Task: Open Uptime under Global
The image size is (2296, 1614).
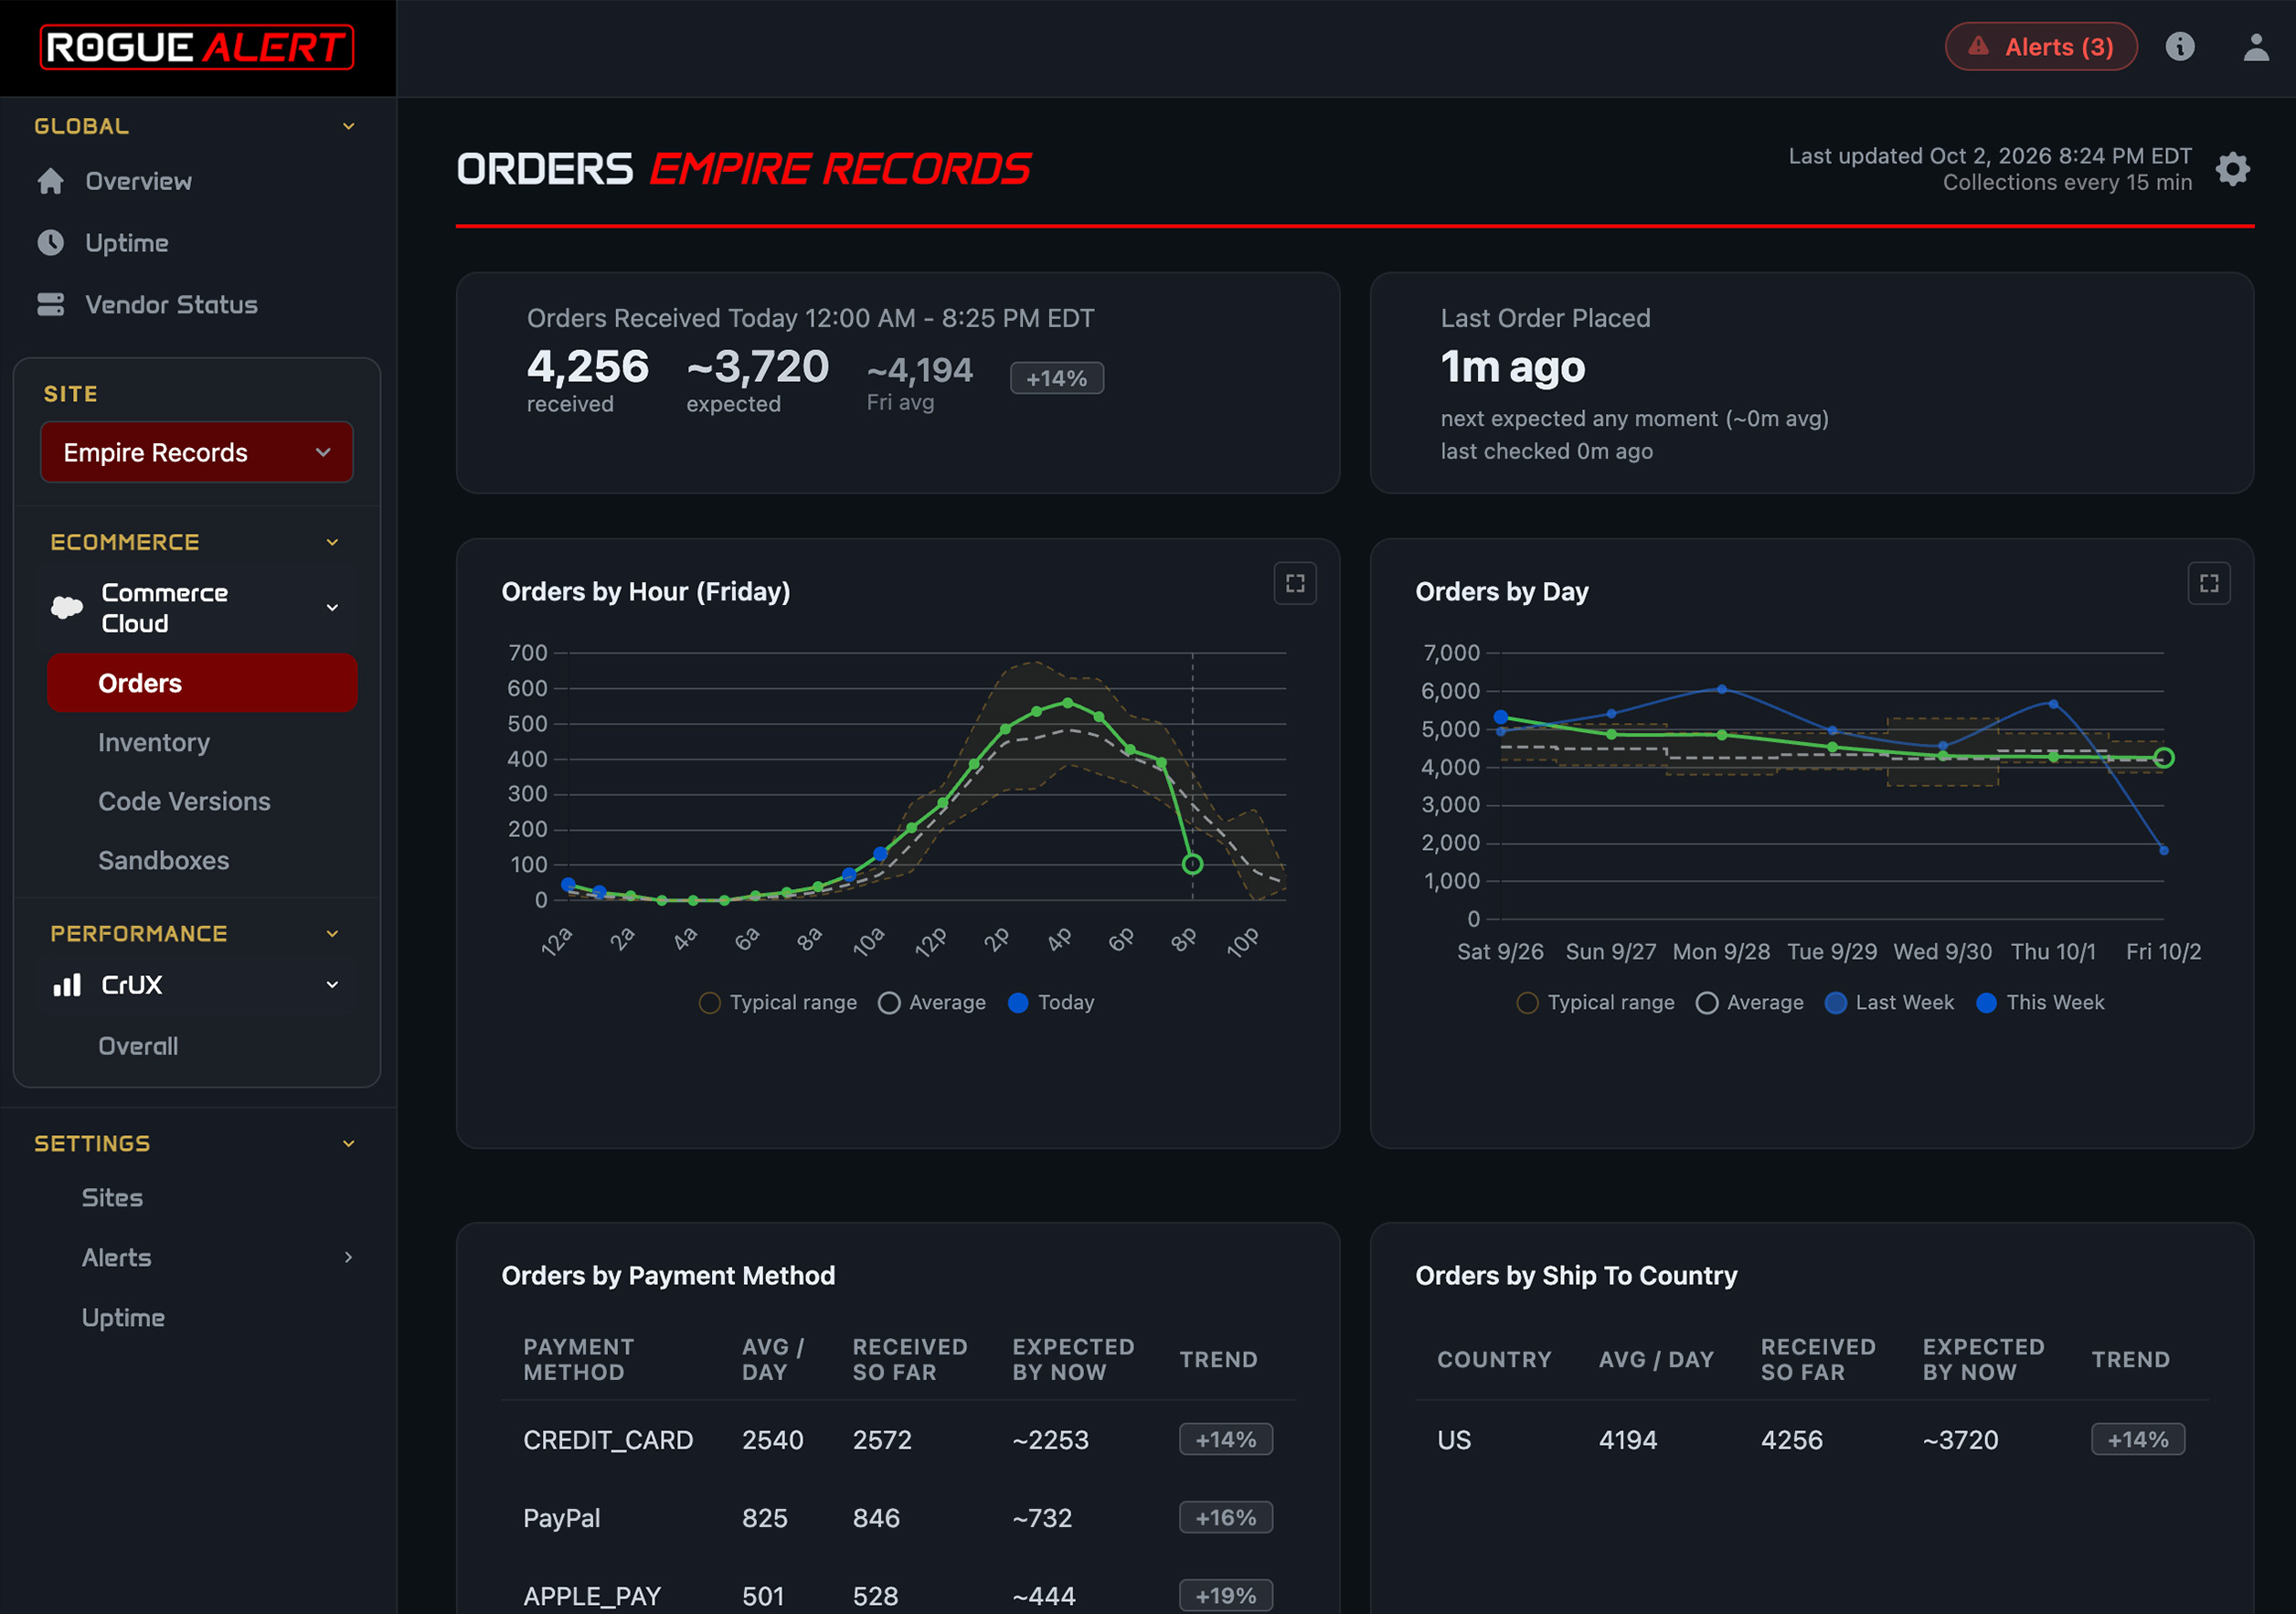Action: point(126,243)
